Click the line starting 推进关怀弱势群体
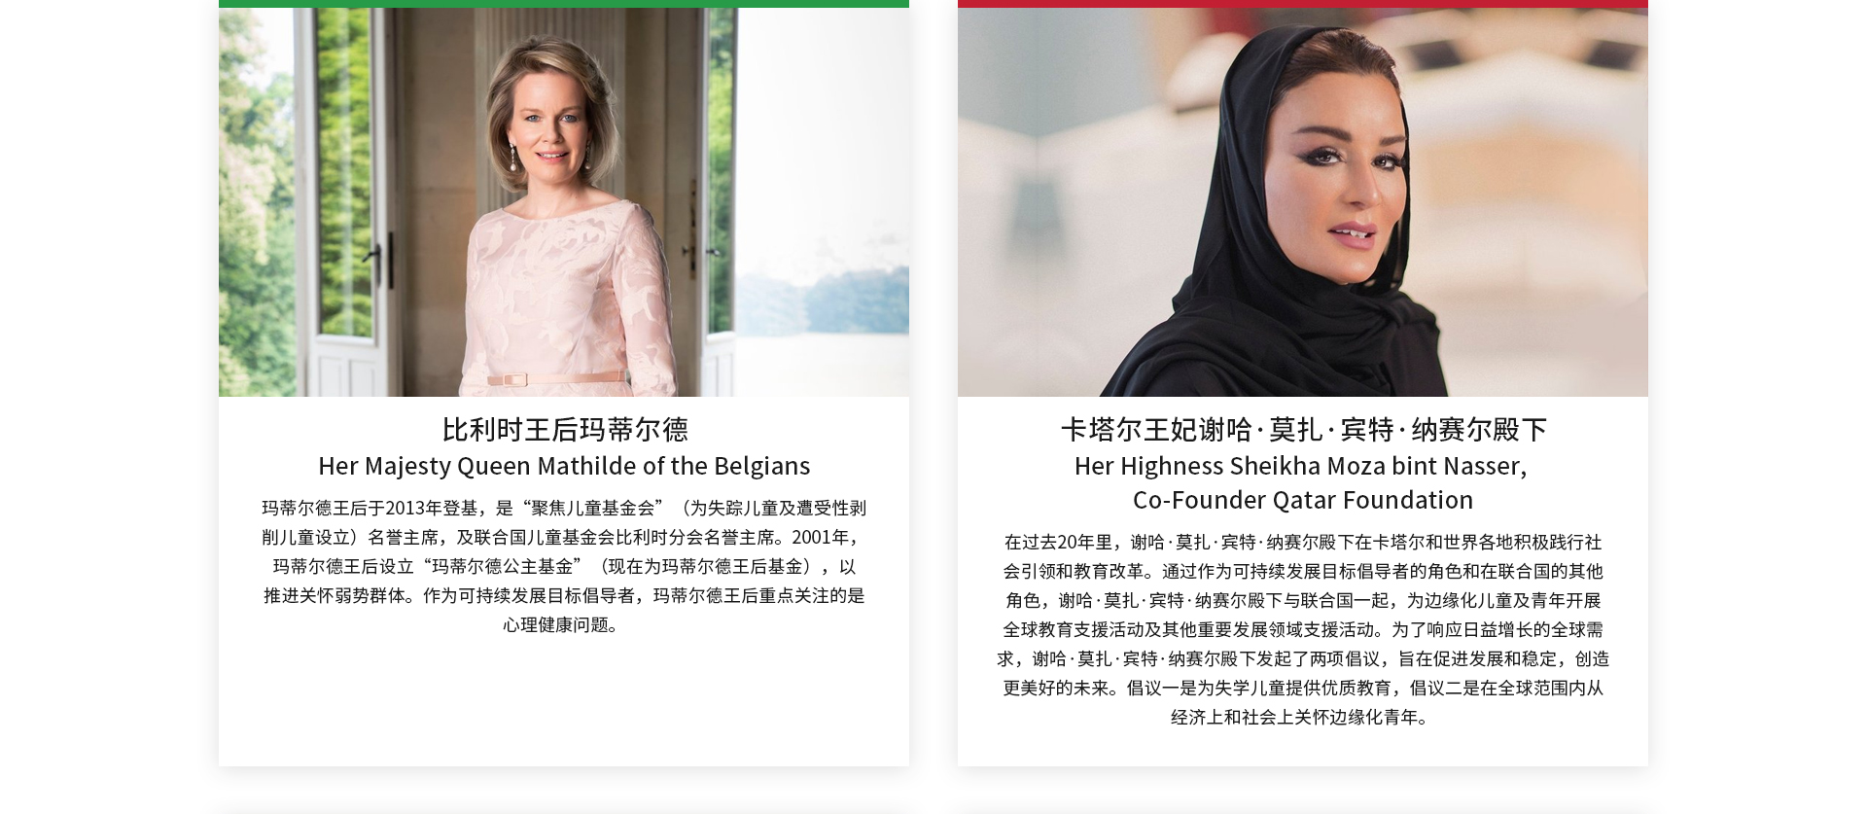Viewport: 1867px width, 814px height. [x=564, y=595]
